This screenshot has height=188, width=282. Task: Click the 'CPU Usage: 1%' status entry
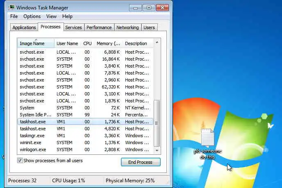click(68, 181)
